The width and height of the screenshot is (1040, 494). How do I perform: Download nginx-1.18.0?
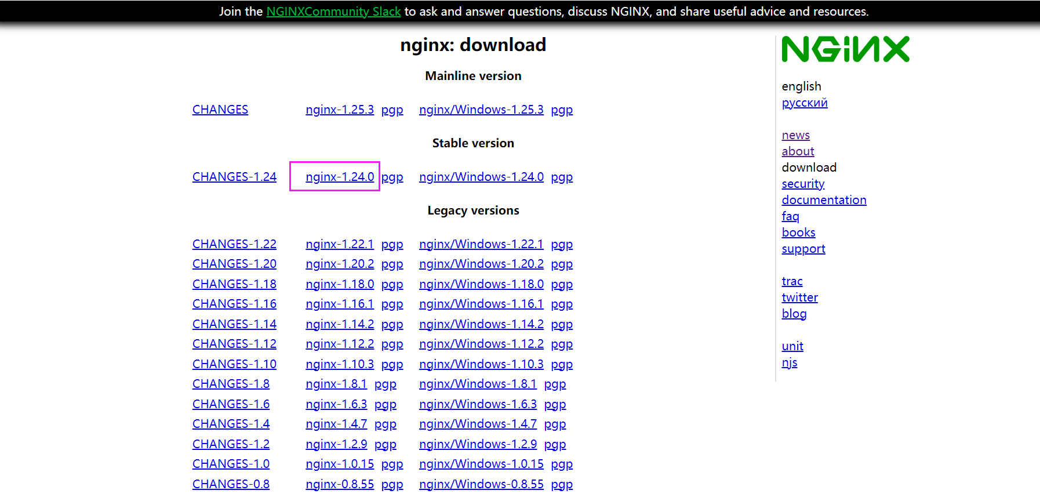(x=340, y=284)
